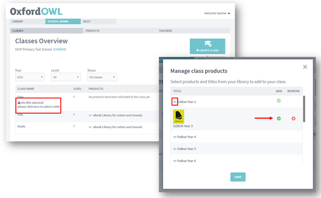
Task: Click the Create Class button
Action: point(207,46)
